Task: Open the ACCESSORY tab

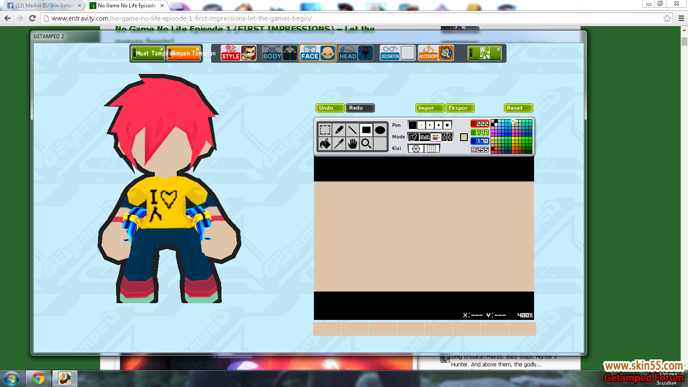Action: point(428,53)
